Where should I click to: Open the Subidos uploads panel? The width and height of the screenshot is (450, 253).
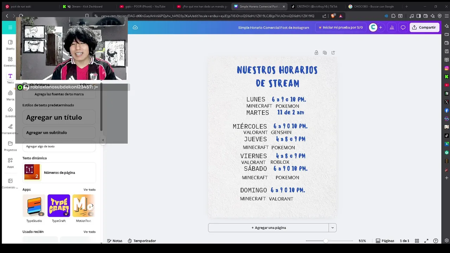(x=10, y=112)
